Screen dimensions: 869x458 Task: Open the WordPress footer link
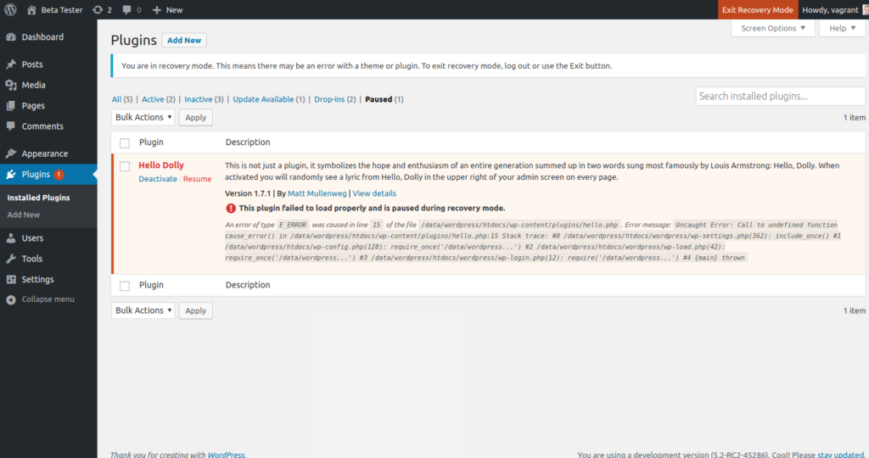226,454
